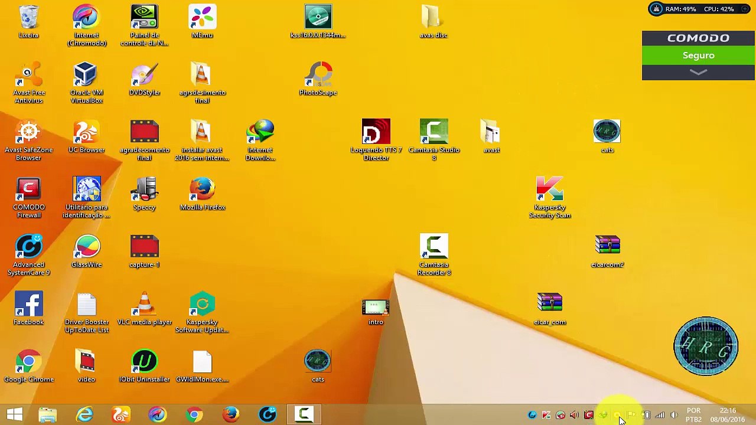Select Kaspersky Software Updater icon
756x425 pixels.
202,312
